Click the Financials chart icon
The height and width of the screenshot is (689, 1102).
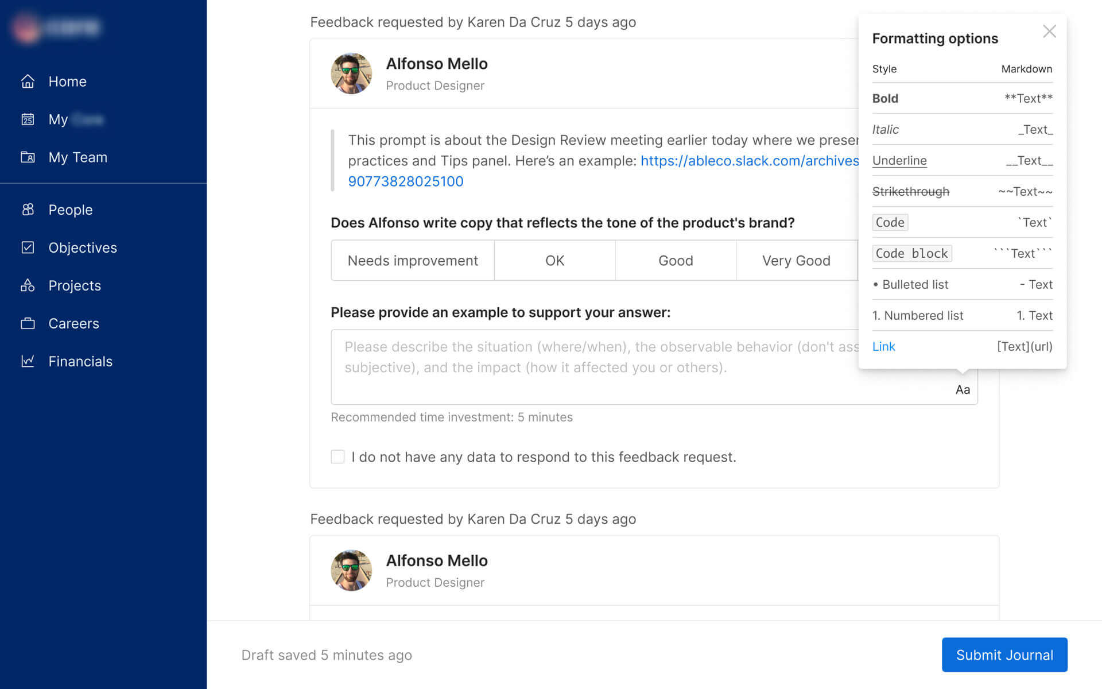pos(28,361)
